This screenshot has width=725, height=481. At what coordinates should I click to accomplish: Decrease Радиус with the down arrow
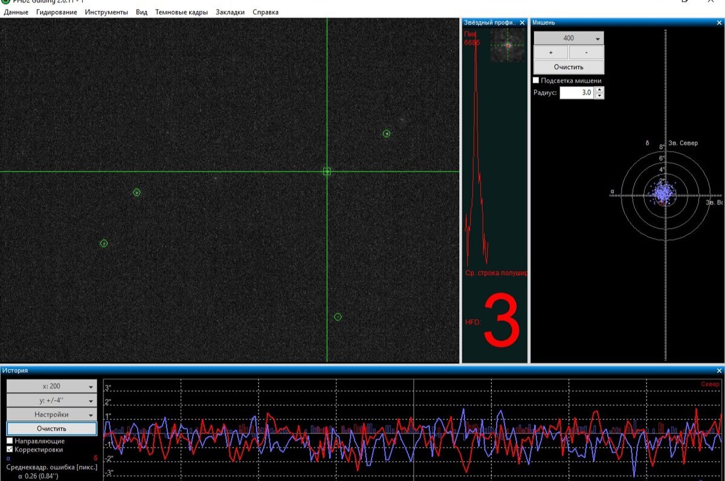click(x=599, y=96)
